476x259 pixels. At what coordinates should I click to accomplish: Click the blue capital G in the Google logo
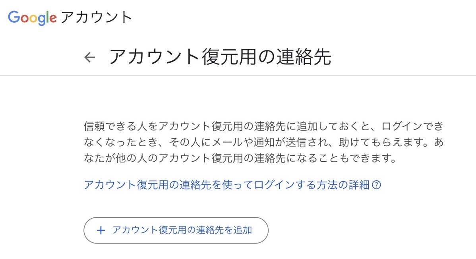point(14,17)
